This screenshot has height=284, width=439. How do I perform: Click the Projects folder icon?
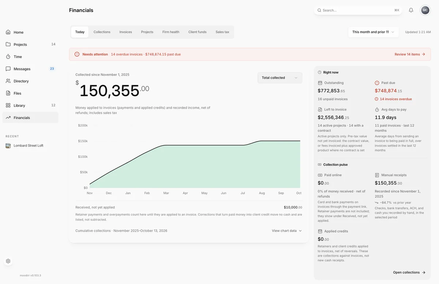point(8,44)
